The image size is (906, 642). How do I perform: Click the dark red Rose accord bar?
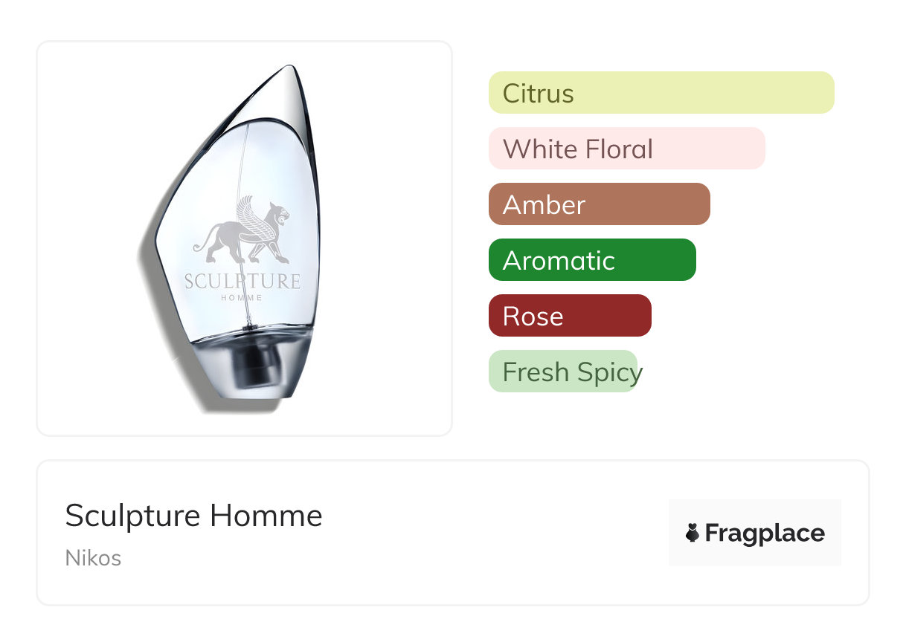tap(569, 316)
